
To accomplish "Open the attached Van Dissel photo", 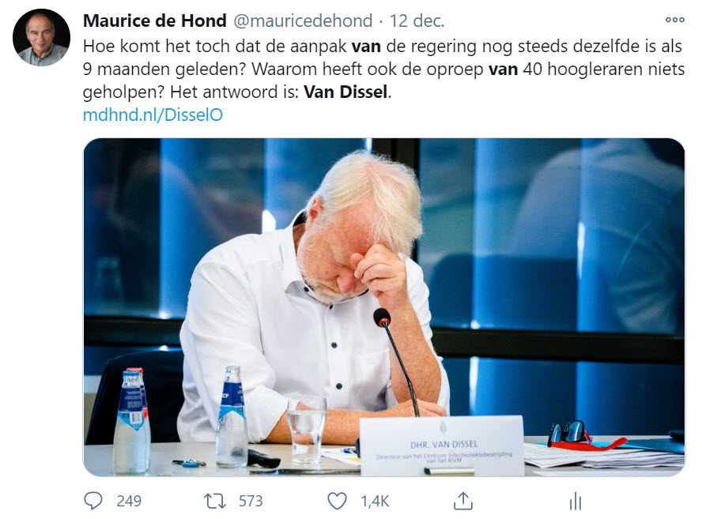I will pyautogui.click(x=384, y=307).
